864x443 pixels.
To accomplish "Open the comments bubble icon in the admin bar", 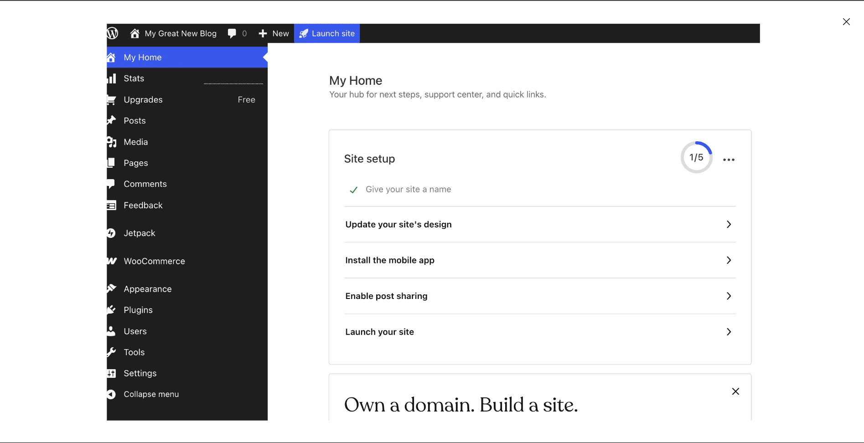I will pos(232,33).
